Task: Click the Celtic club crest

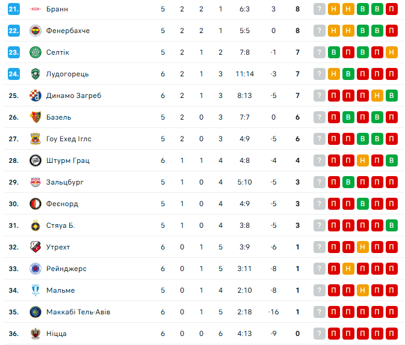Action: (35, 52)
